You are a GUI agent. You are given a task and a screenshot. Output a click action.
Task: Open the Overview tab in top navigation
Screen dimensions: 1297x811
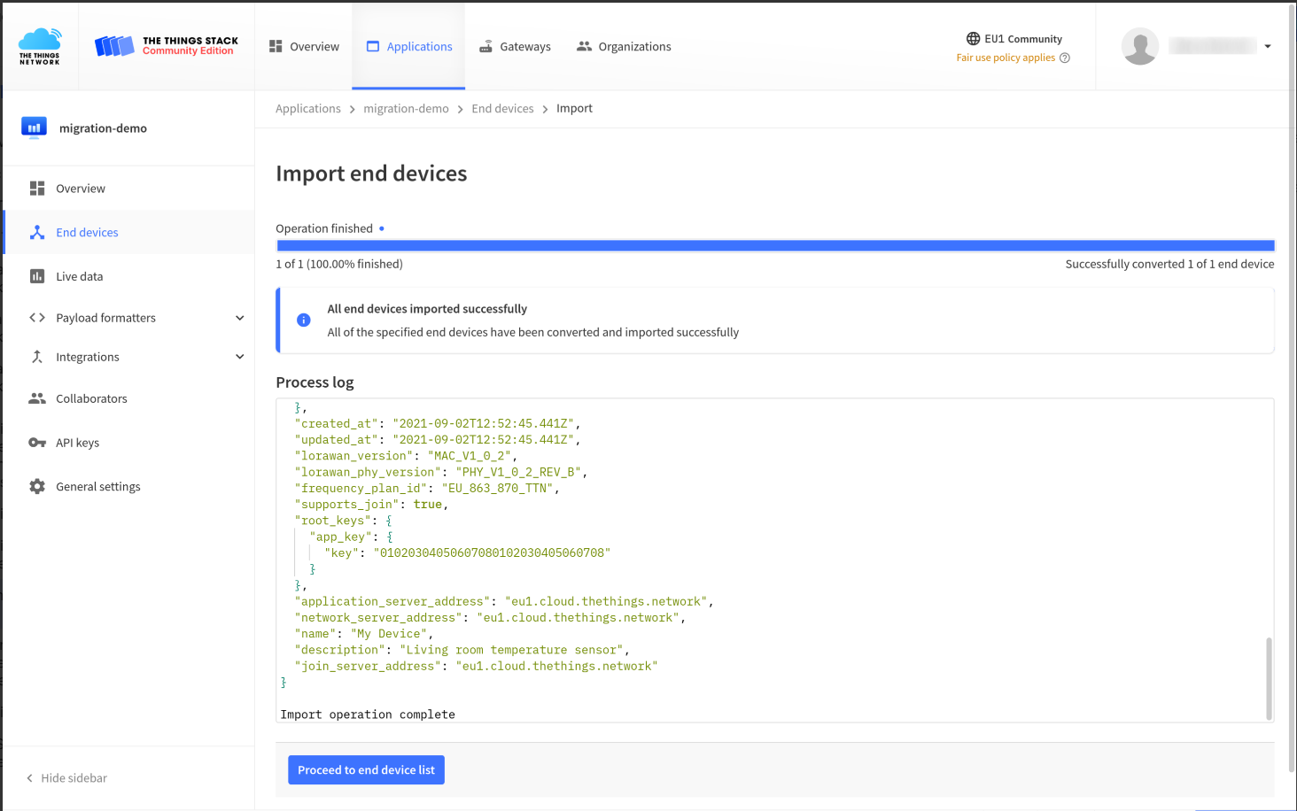tap(304, 46)
